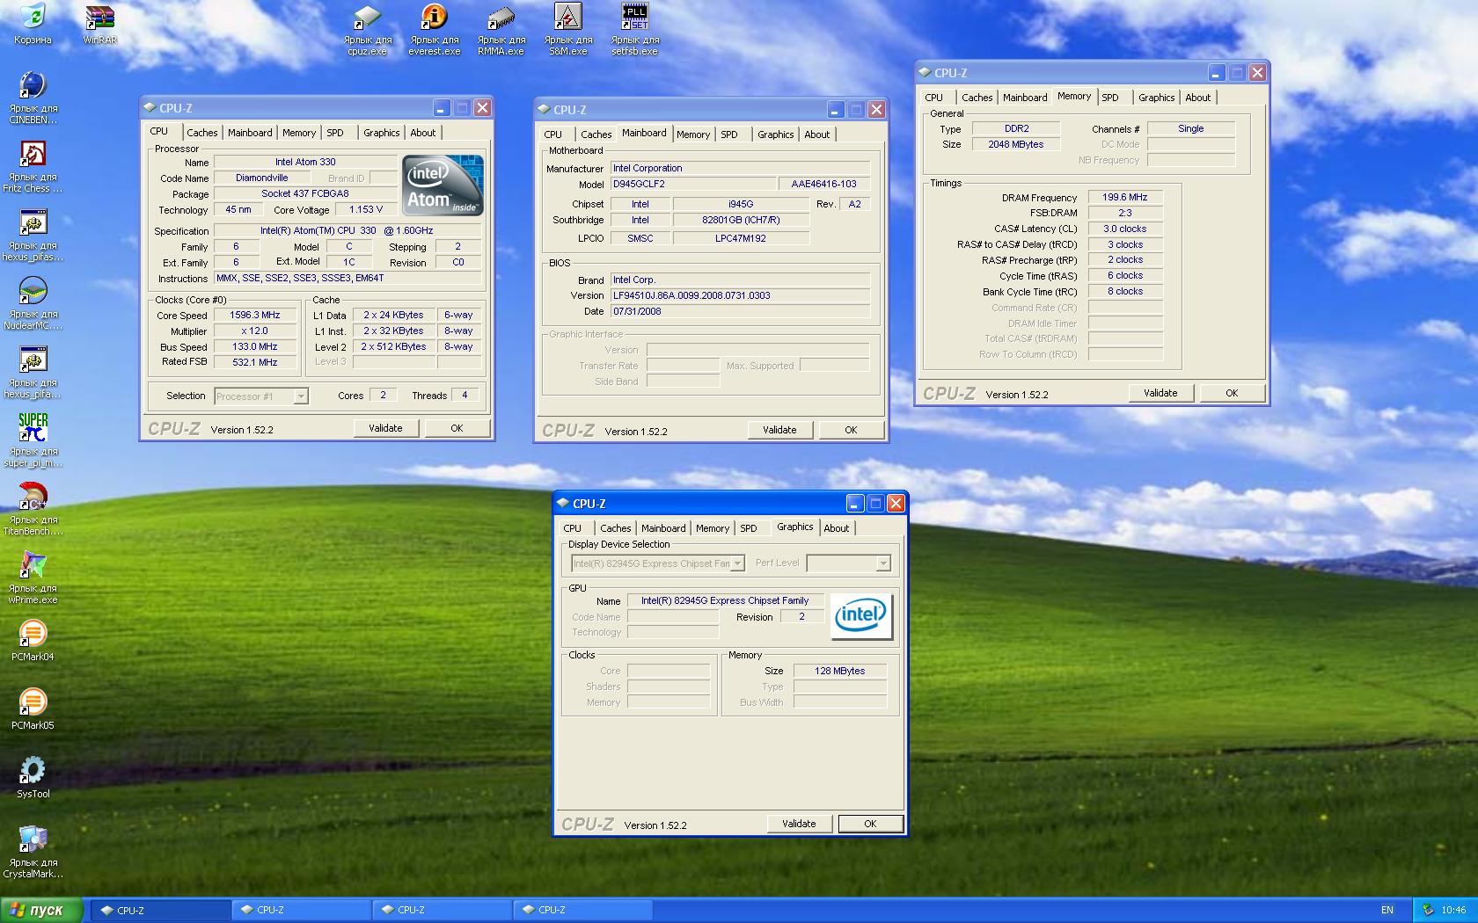Click the BIOS Version field
The height and width of the screenshot is (923, 1478).
740,295
